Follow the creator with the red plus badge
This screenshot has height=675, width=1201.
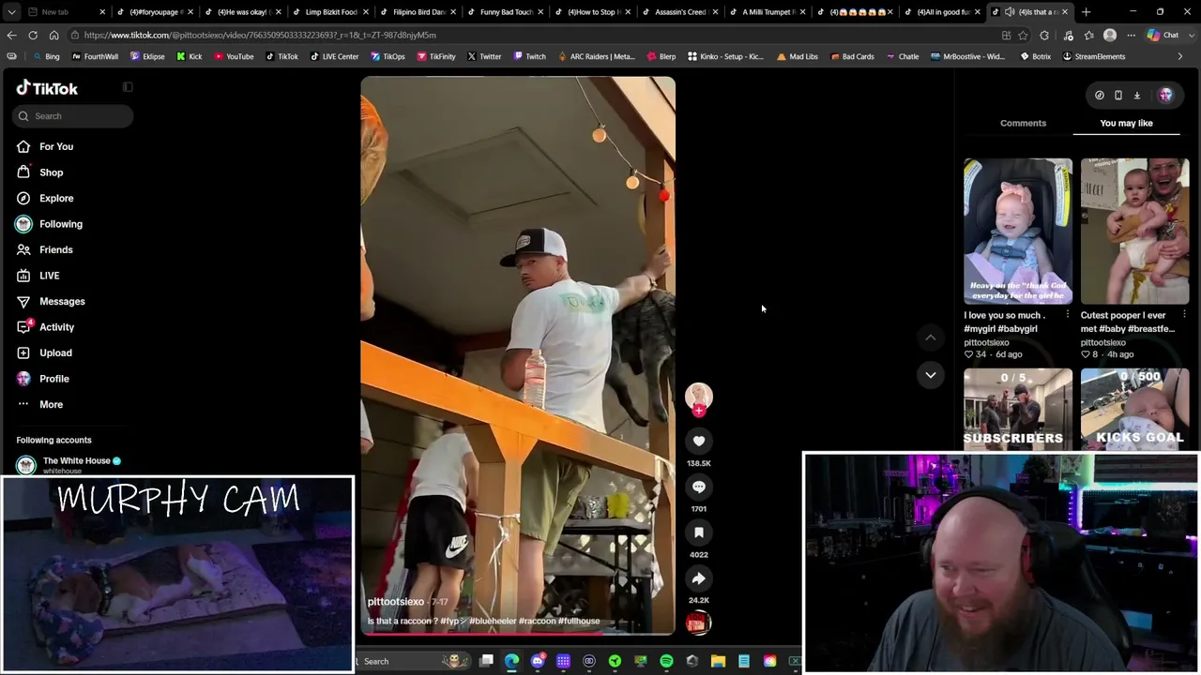(699, 411)
